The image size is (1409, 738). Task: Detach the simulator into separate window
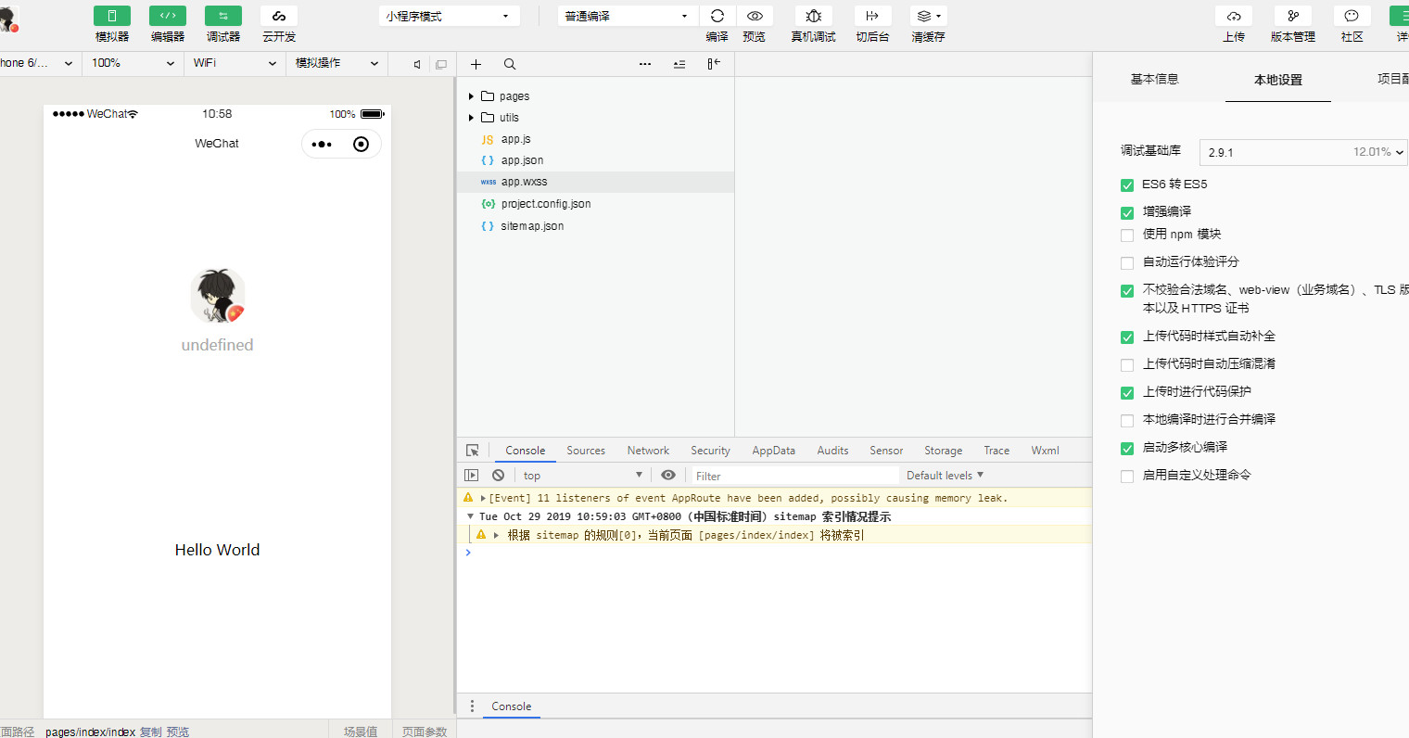coord(441,64)
